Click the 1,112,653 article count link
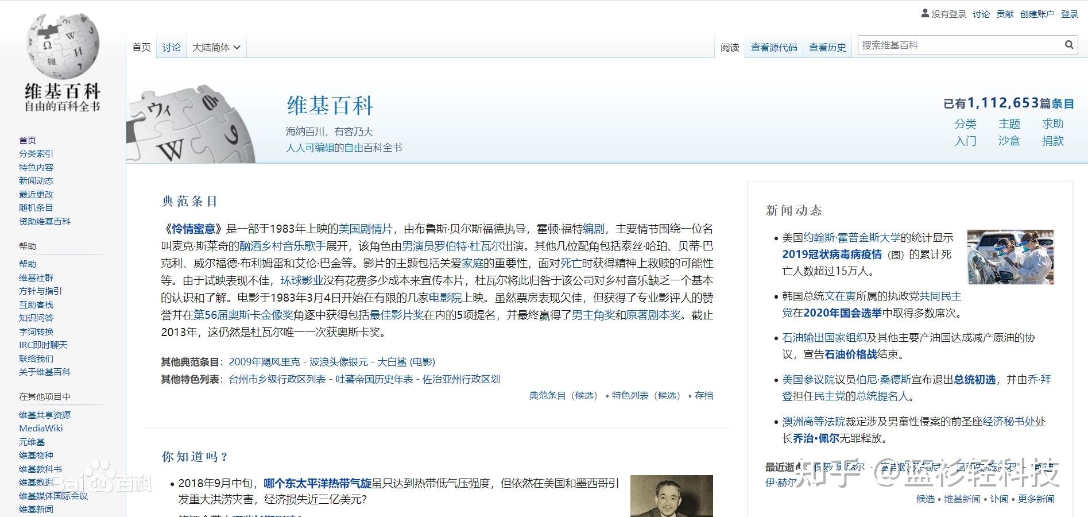 [x=1003, y=103]
